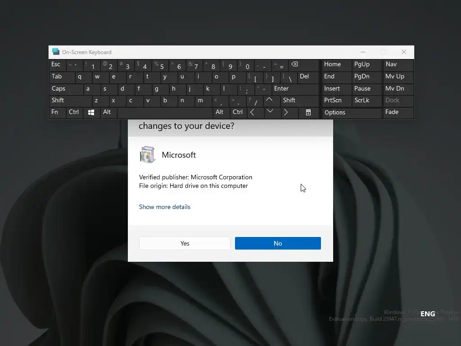The image size is (461, 346).
Task: Tap the Esc key
Action: (x=57, y=65)
